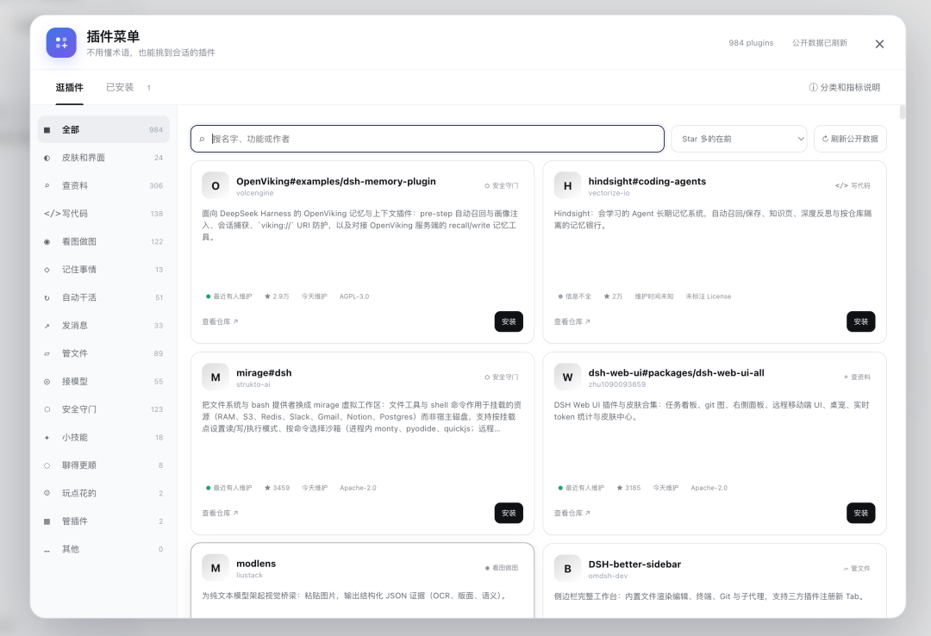The width and height of the screenshot is (931, 636).
Task: Install the dsh-web-ui-all plugin
Action: point(861,513)
